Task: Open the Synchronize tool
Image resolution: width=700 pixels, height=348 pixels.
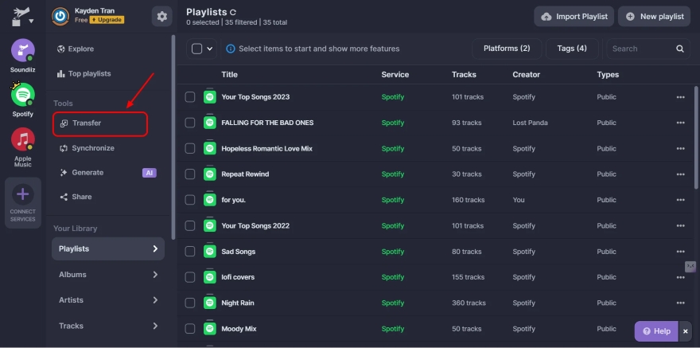Action: pos(87,148)
